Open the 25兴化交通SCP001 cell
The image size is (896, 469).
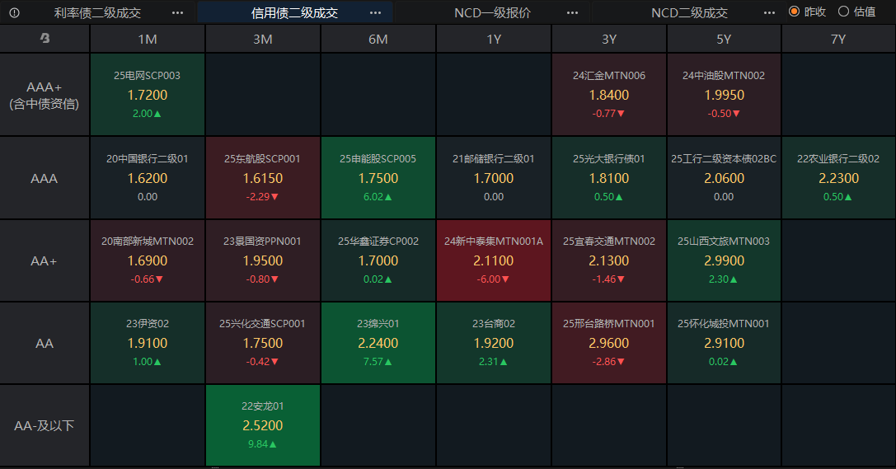pos(263,343)
